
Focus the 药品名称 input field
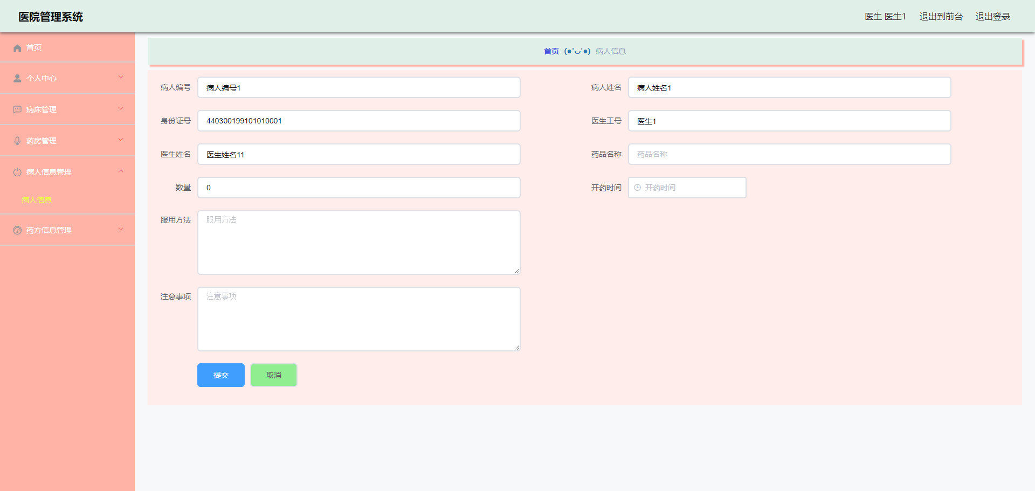click(789, 155)
